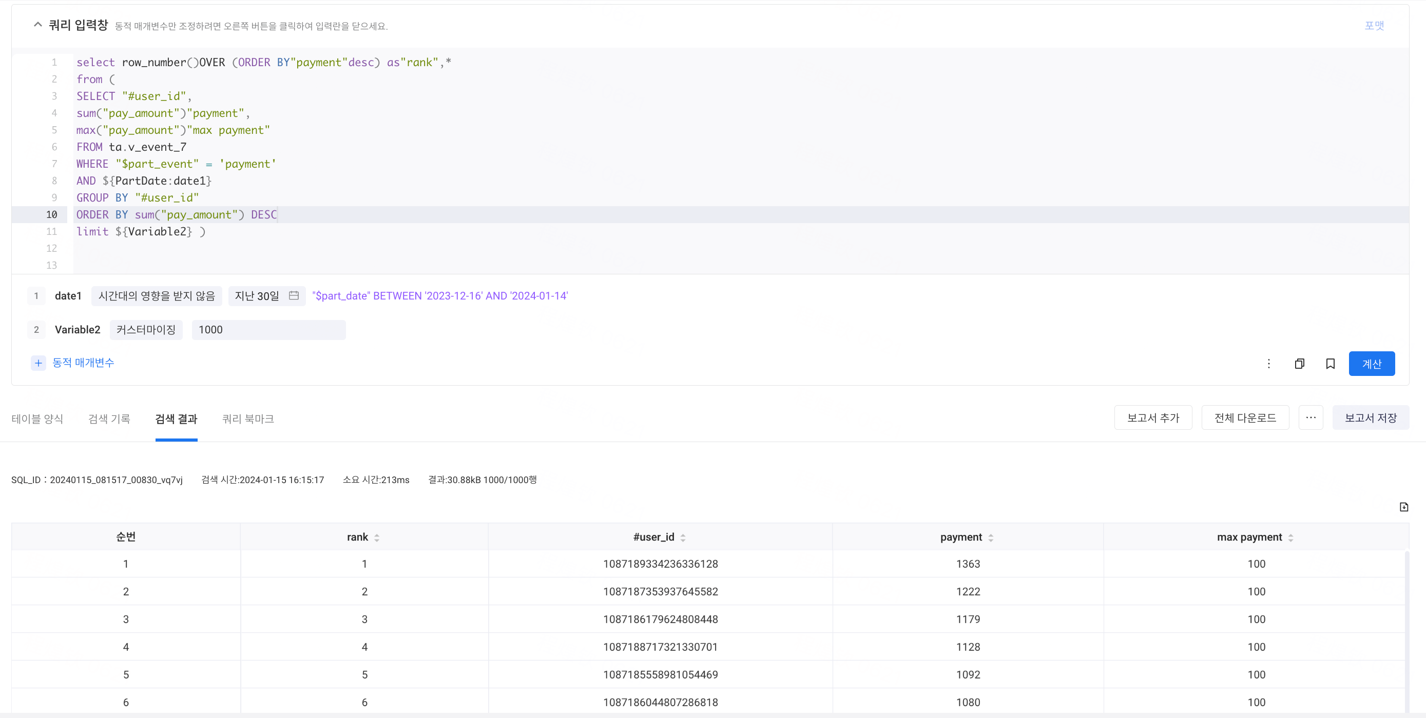
Task: Click the date1 parameter name
Action: (x=68, y=296)
